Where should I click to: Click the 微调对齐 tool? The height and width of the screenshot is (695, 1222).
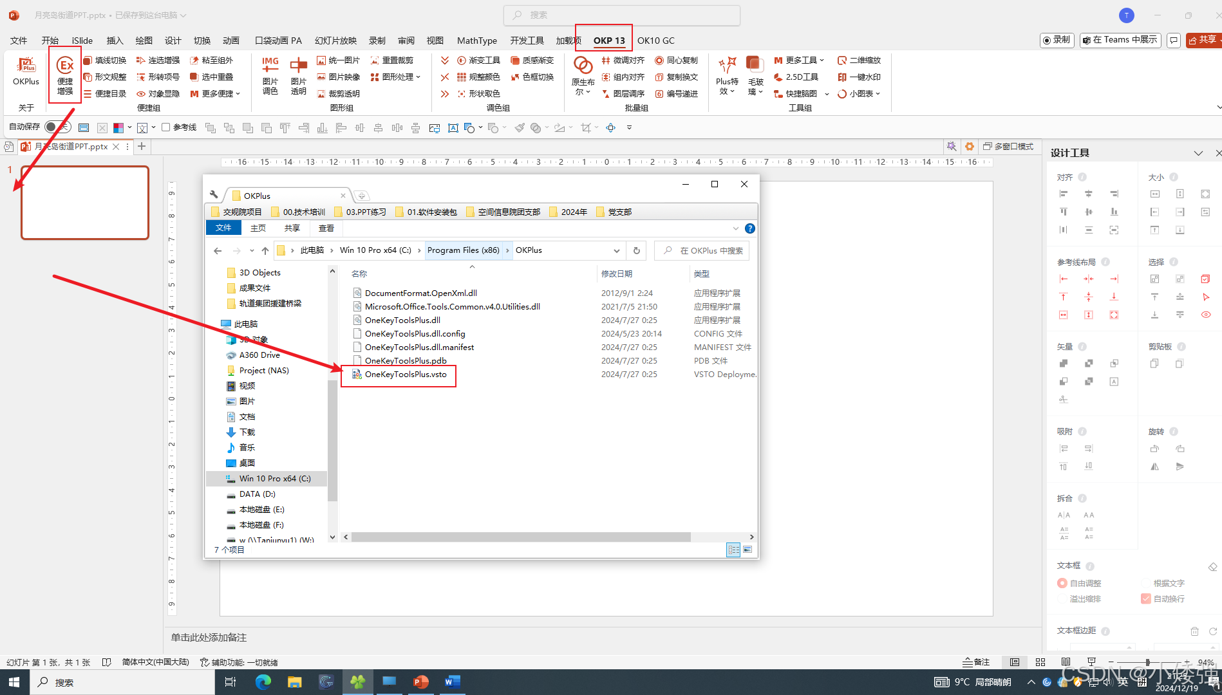pos(623,60)
